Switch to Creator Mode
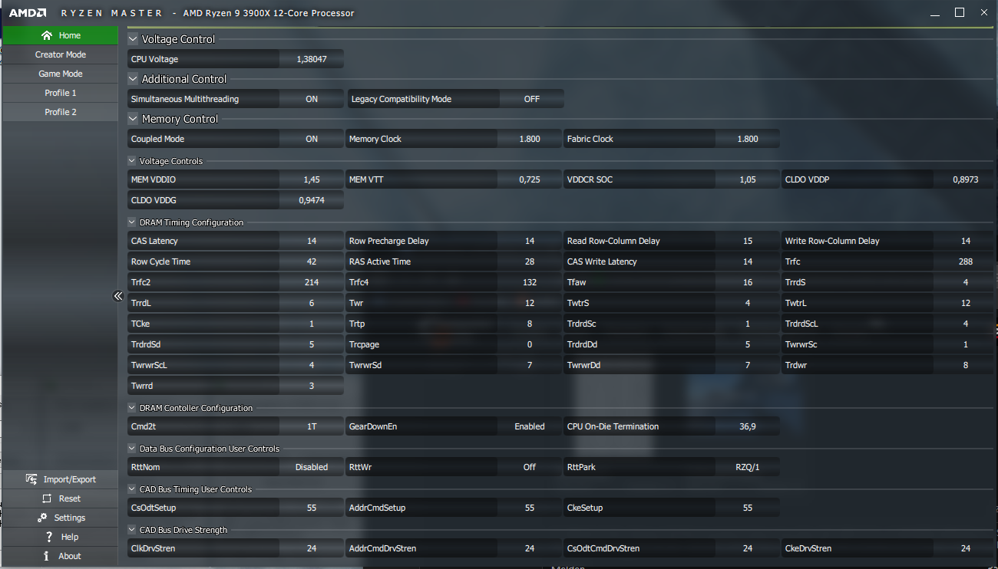Screen dimensions: 998x569 click(x=60, y=54)
